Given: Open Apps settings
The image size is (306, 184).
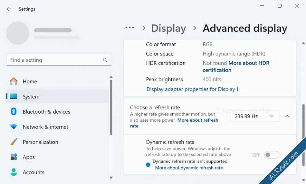Looking at the screenshot, I should [58, 157].
